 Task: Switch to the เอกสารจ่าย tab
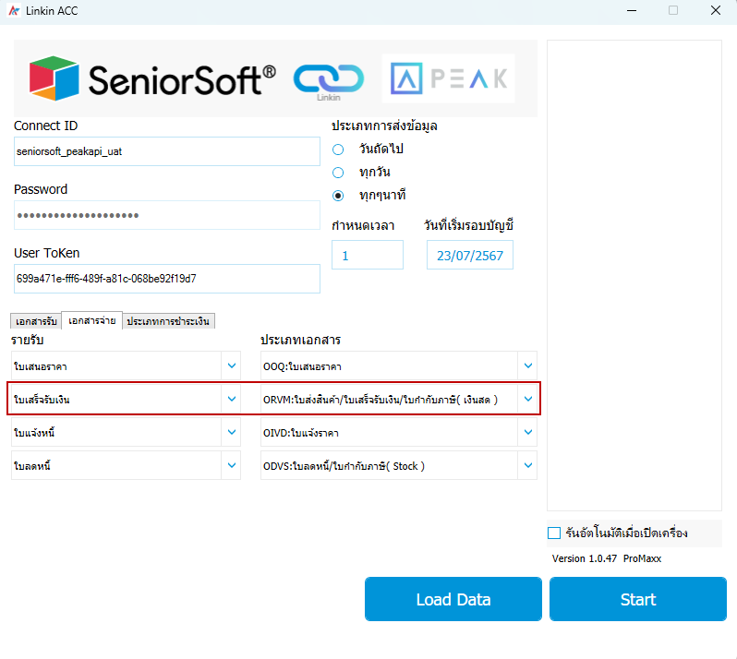point(92,320)
